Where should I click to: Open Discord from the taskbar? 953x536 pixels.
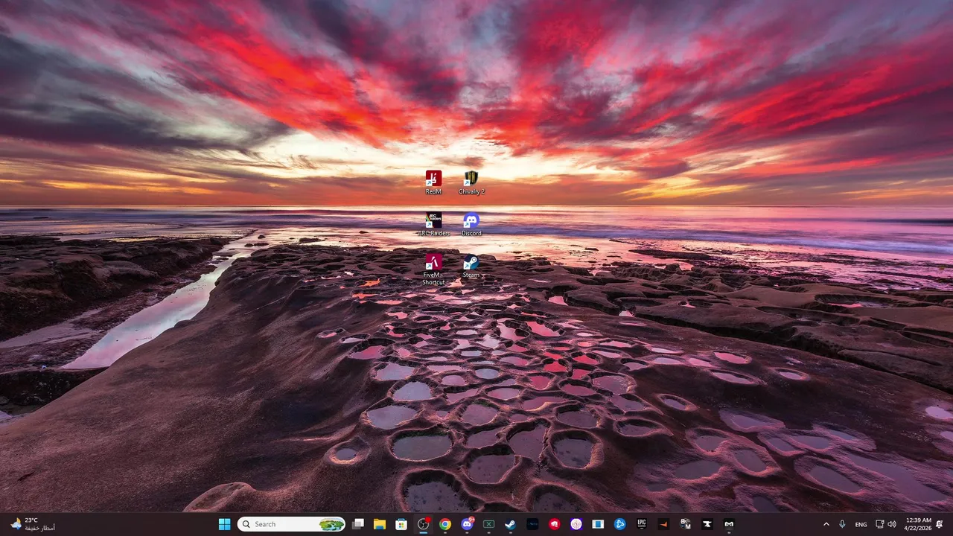[x=467, y=524]
